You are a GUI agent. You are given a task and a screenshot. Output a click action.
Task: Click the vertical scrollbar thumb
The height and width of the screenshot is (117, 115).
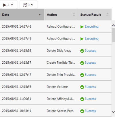click(113, 35)
